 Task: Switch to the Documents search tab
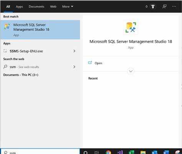click(36, 7)
